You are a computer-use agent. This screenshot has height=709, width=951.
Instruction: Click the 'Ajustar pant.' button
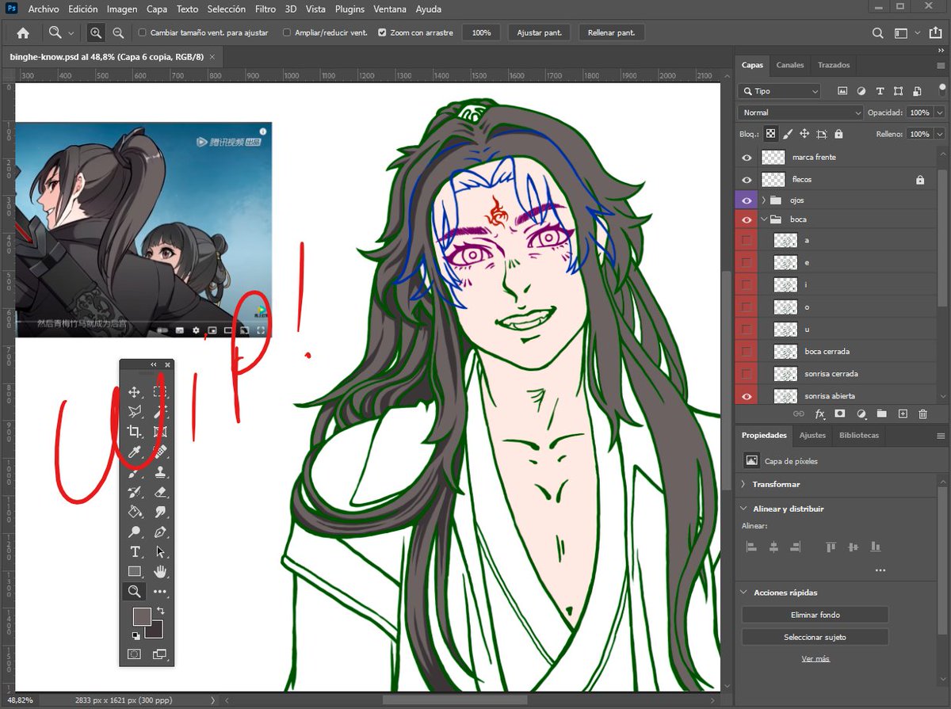540,33
